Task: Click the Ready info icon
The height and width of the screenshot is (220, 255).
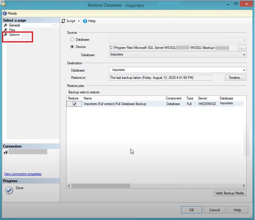Action: (4, 13)
